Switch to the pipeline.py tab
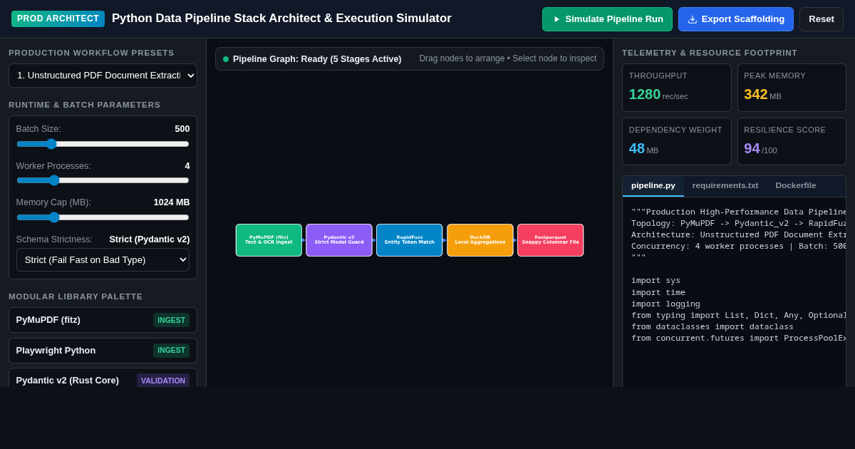855x449 pixels. (x=653, y=185)
